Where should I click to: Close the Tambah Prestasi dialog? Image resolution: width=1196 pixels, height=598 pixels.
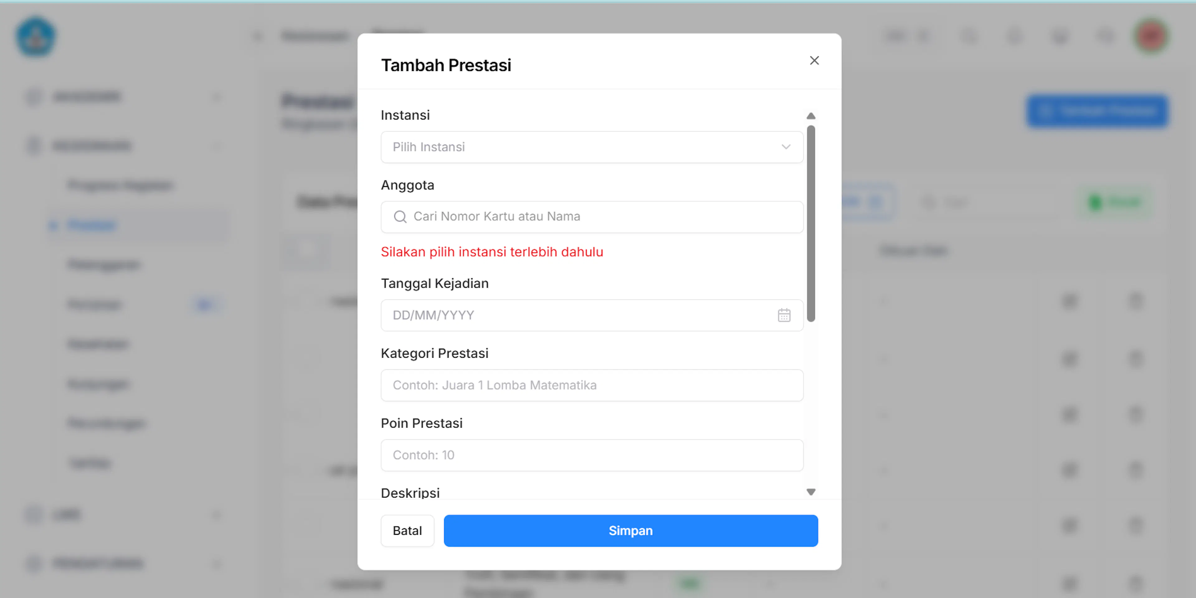click(x=814, y=60)
